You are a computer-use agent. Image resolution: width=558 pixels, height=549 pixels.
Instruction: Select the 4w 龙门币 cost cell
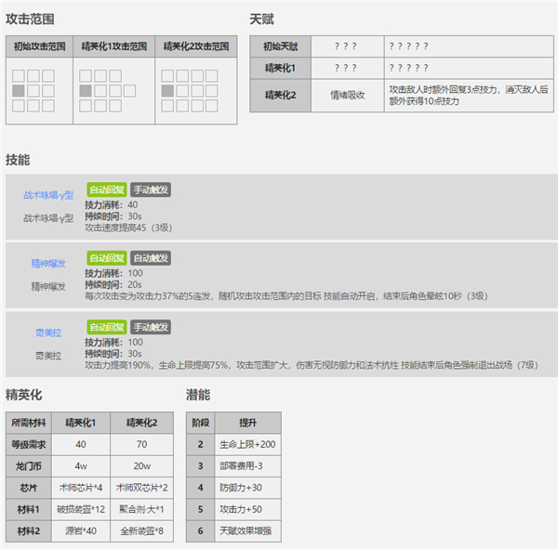coord(81,466)
